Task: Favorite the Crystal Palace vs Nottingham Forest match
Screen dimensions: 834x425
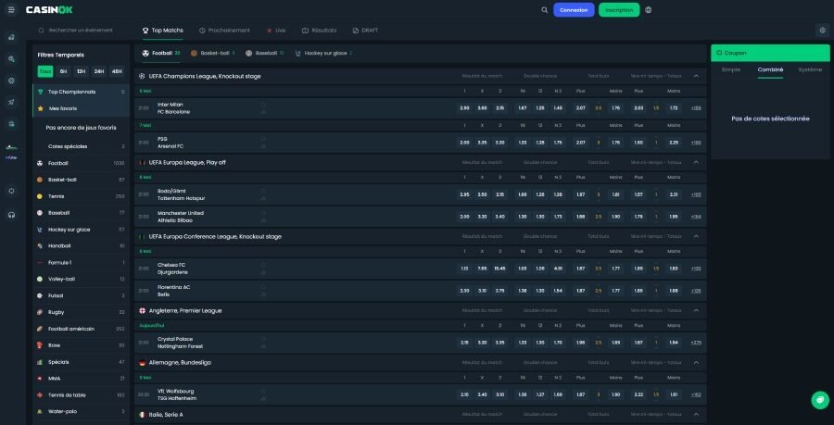Action: [263, 338]
